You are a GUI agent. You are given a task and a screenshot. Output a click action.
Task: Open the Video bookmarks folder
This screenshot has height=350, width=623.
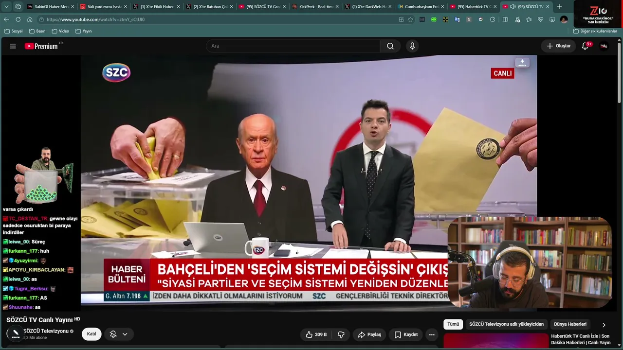[60, 31]
